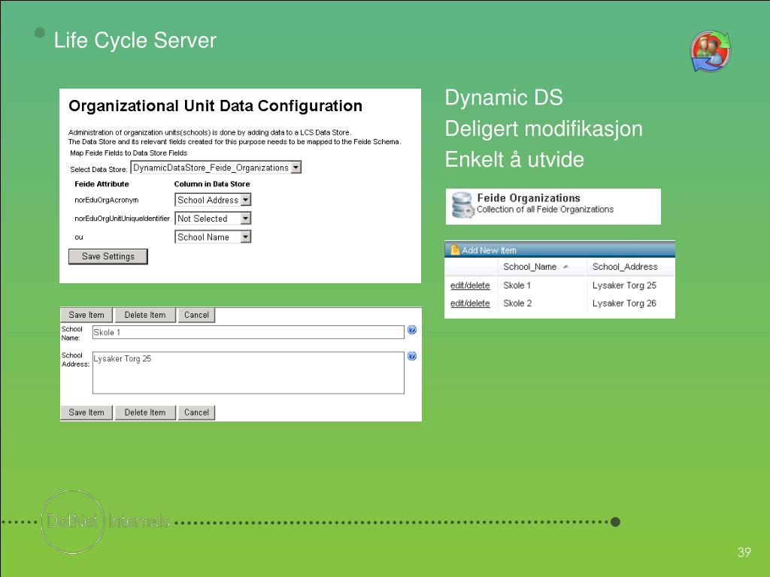Screen dimensions: 770x577
Task: Select the Lysaker Torg 25 table cell
Action: (624, 285)
